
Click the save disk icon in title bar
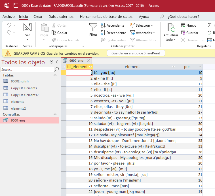(x=16, y=6)
